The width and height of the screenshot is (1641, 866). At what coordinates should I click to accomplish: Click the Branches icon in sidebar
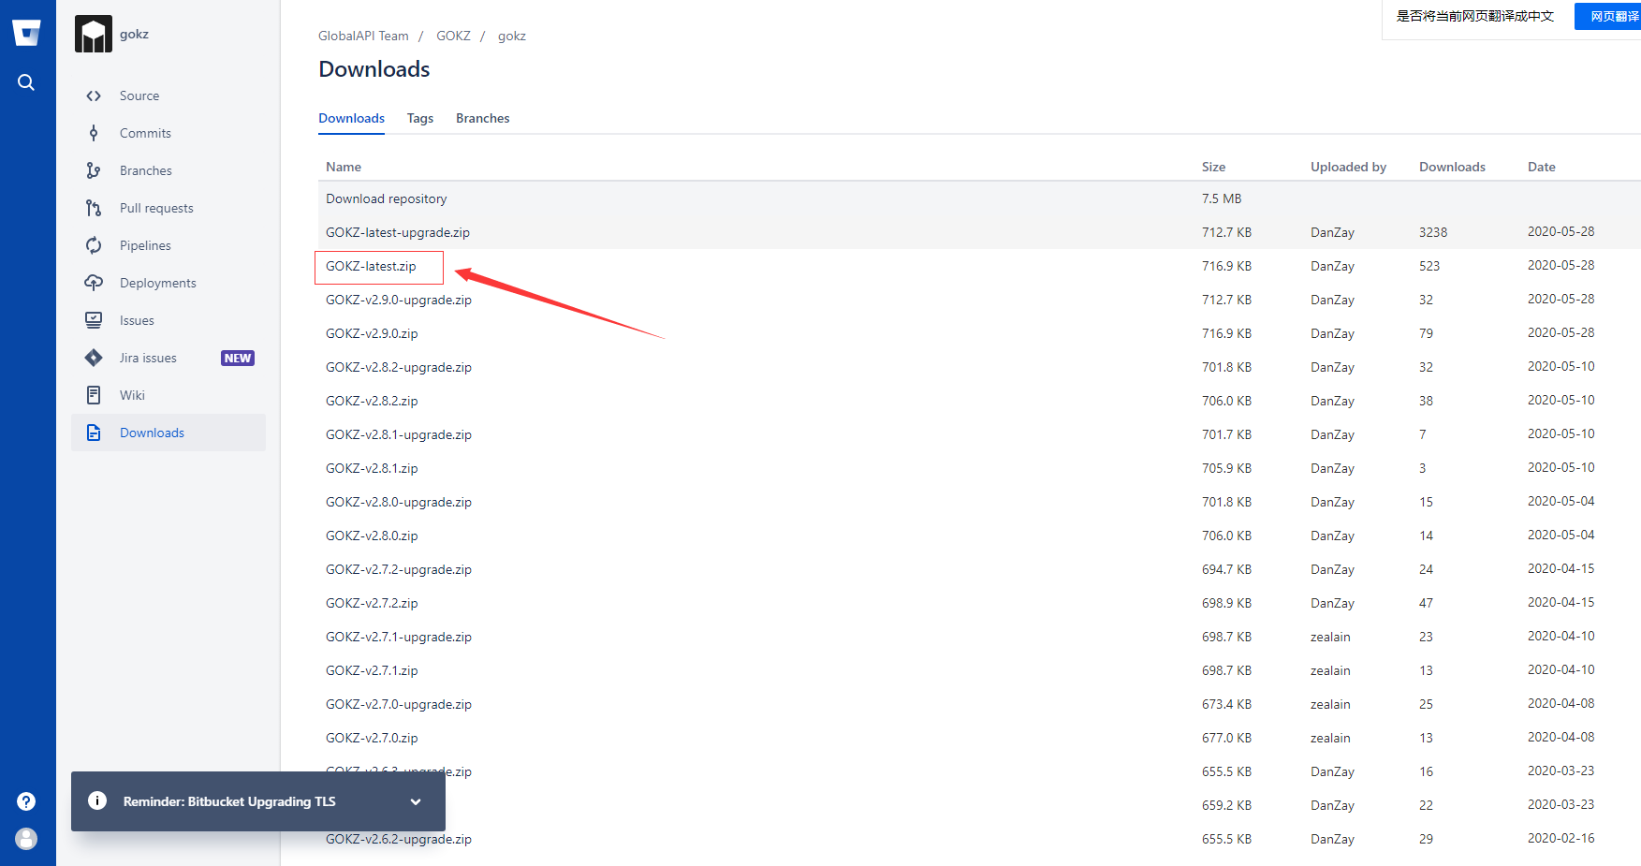point(94,170)
